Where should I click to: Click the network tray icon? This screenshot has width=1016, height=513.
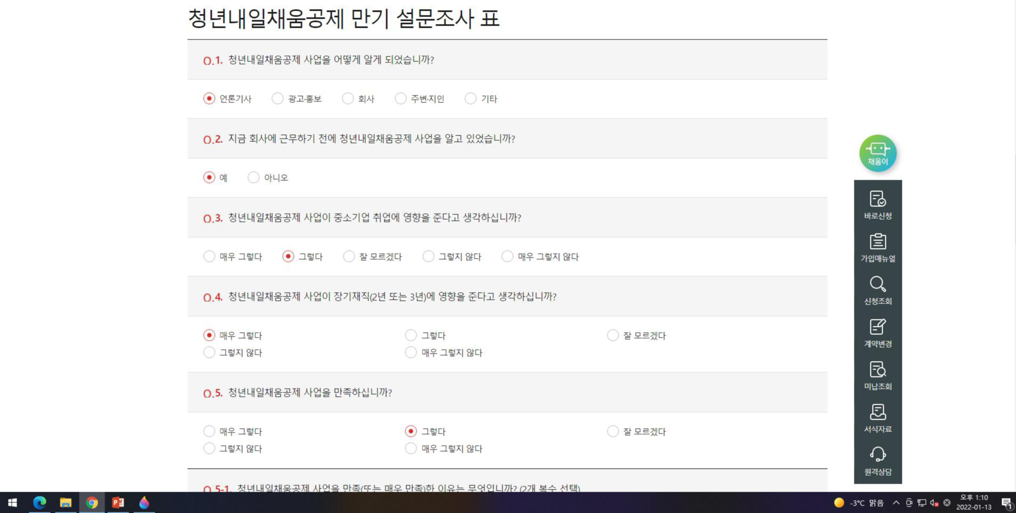pyautogui.click(x=922, y=503)
